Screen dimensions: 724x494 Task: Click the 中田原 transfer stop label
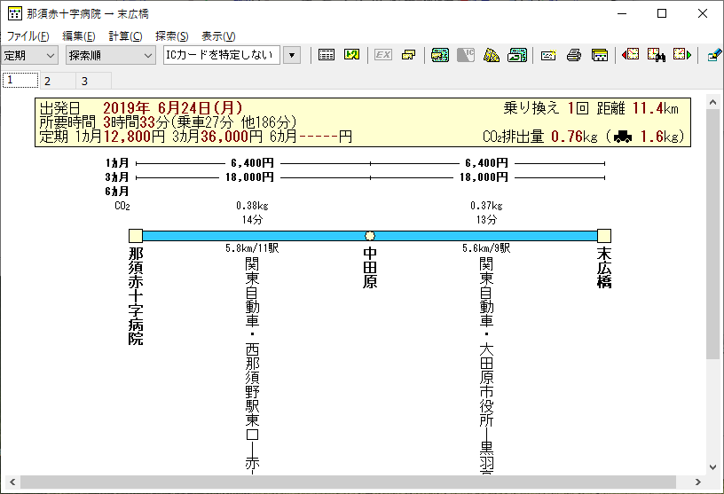[x=370, y=268]
